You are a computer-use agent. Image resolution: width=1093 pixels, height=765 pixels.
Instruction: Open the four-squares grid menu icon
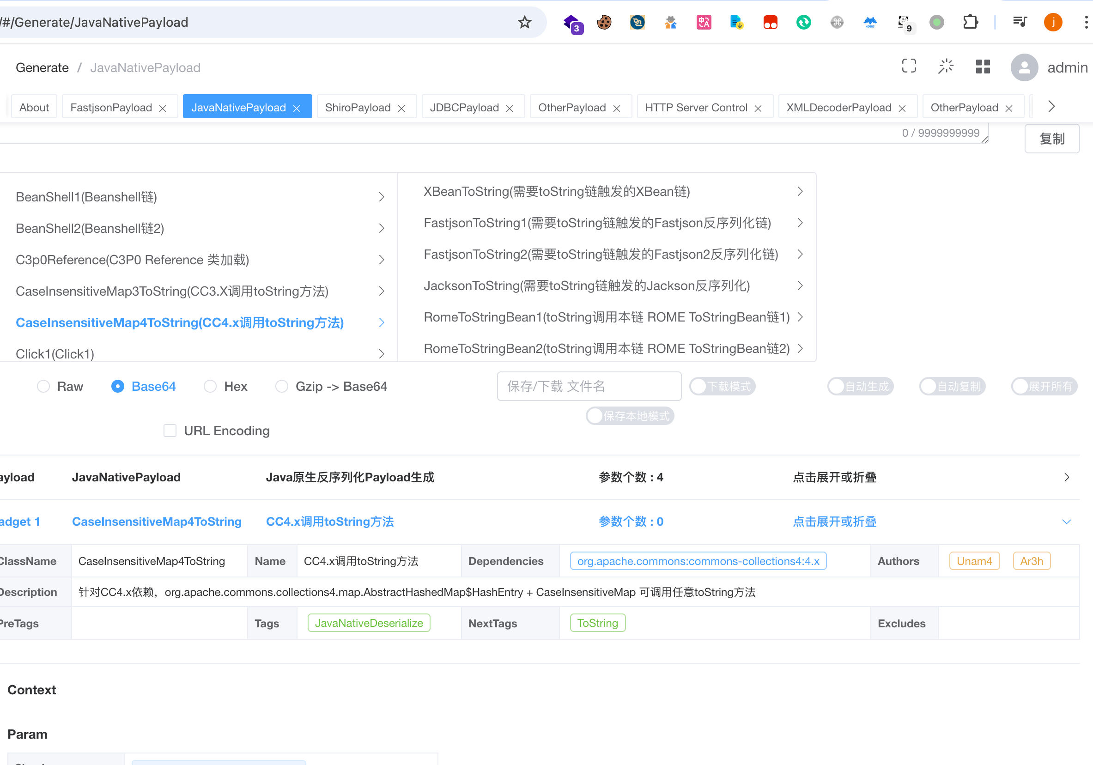point(983,67)
